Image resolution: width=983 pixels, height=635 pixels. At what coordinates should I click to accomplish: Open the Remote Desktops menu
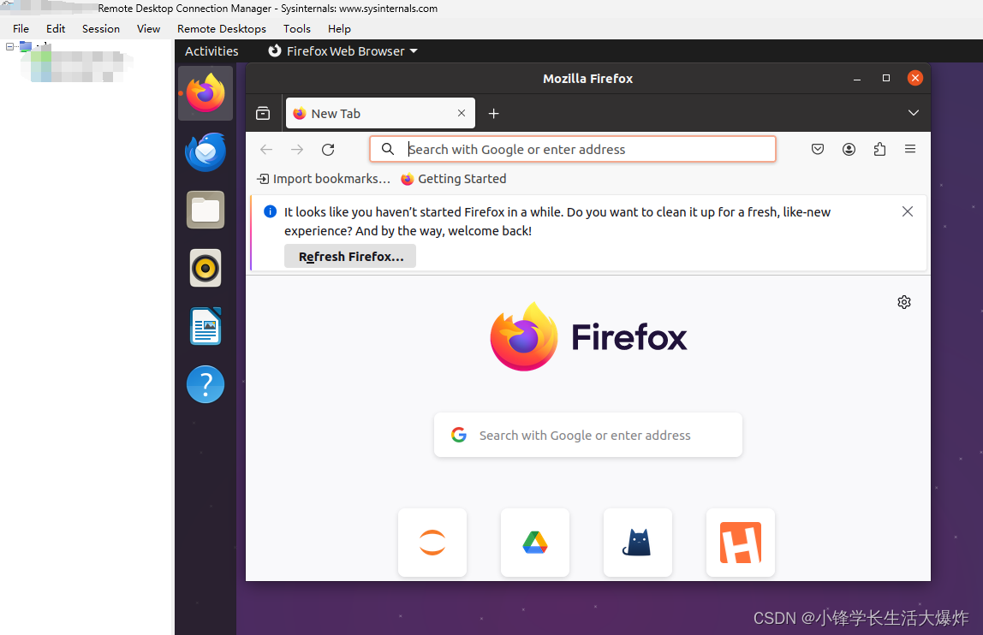point(221,29)
